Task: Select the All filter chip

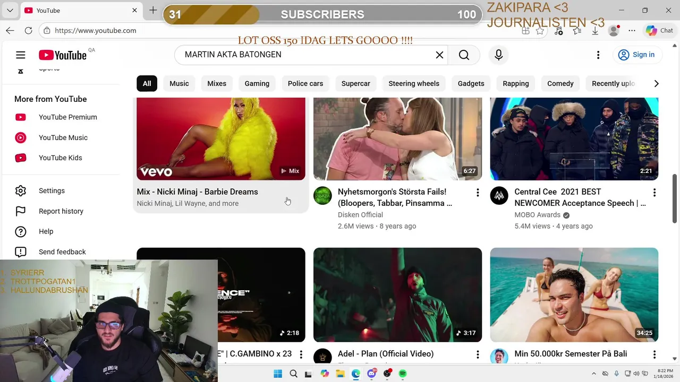Action: (147, 83)
